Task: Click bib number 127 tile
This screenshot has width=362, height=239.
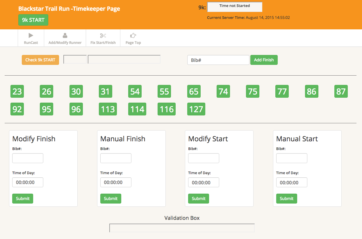Action: pos(196,109)
